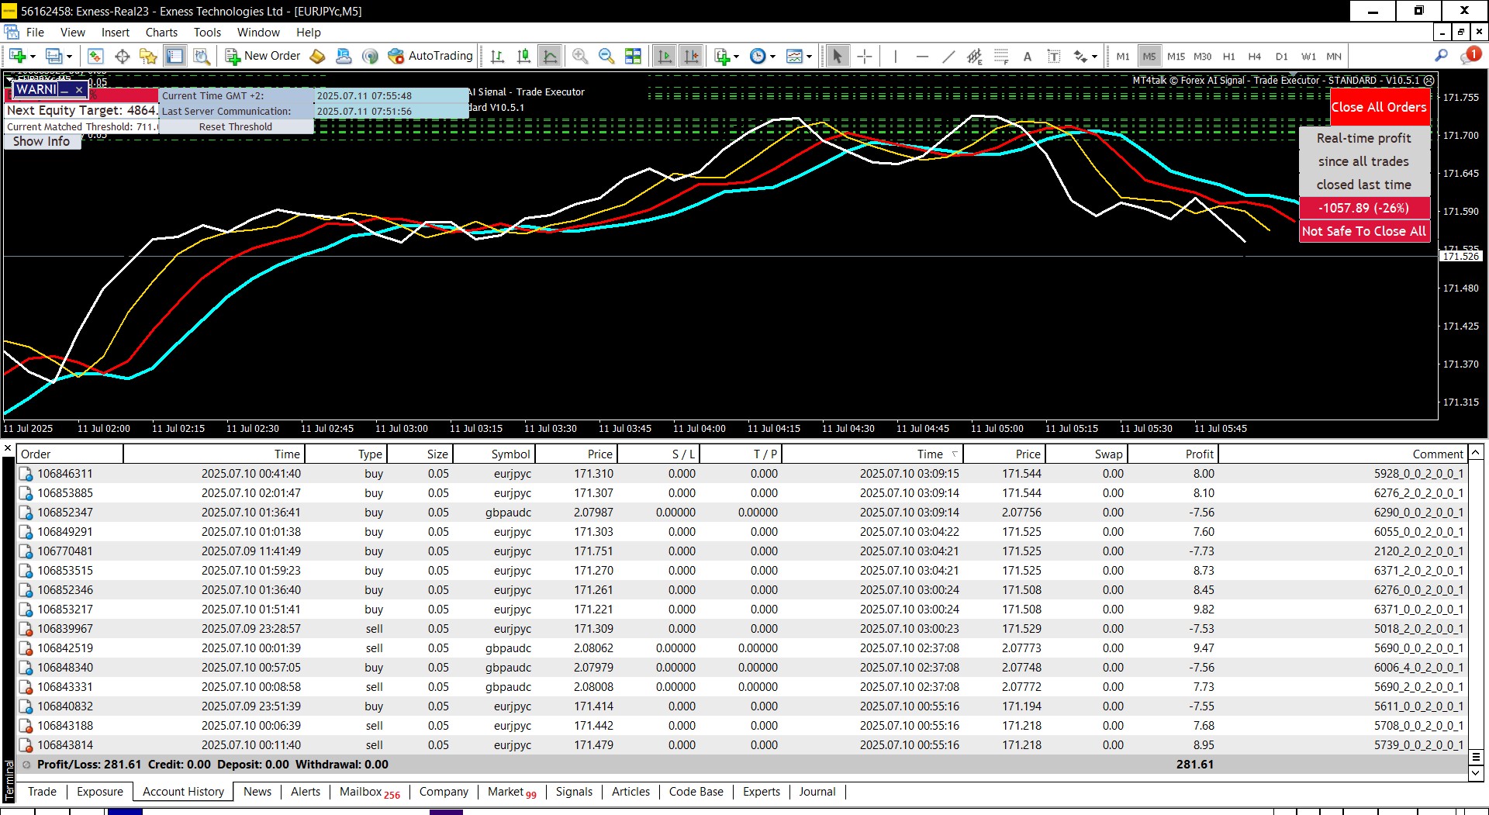Image resolution: width=1489 pixels, height=815 pixels.
Task: Zoom in on the chart
Action: point(579,56)
